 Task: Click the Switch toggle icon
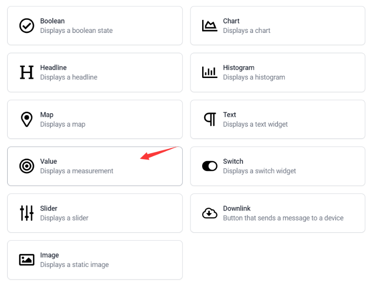210,166
